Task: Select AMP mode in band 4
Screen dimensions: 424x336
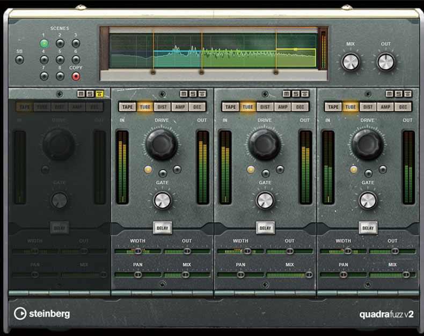Action: (385, 107)
